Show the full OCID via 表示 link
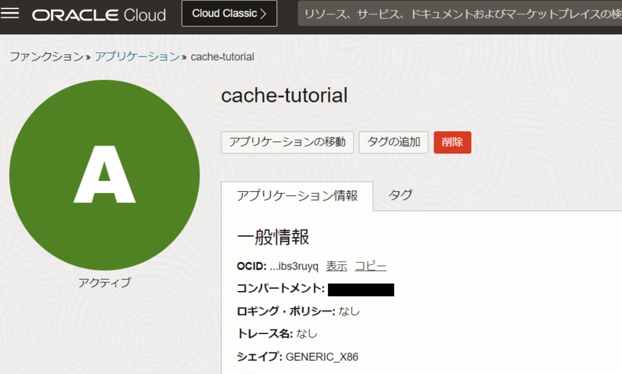The image size is (622, 374). pyautogui.click(x=336, y=266)
